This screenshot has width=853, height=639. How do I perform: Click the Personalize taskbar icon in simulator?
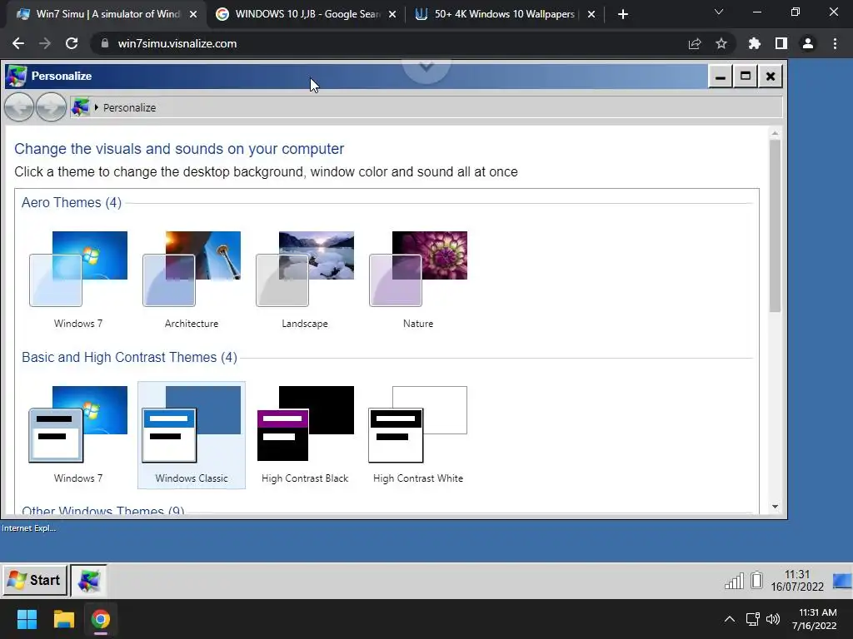tap(88, 580)
